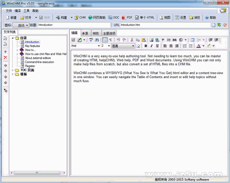Delete topic with red X icon

[x=5, y=57]
